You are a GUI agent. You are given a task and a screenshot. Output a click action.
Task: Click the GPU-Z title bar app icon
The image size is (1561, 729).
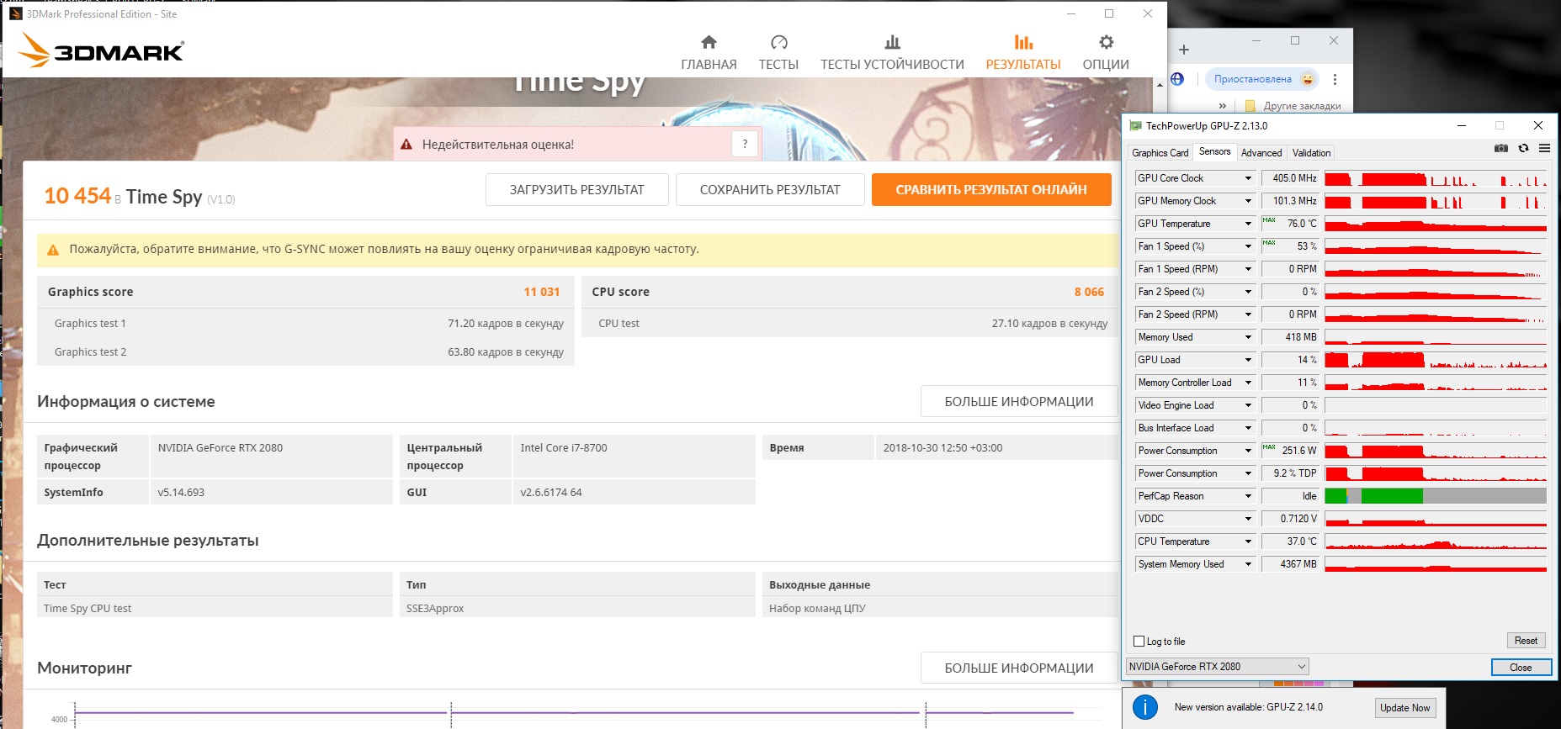pyautogui.click(x=1136, y=126)
